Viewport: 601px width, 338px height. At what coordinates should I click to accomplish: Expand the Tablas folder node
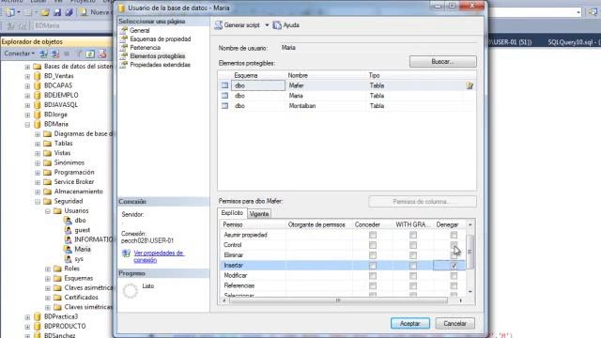coord(38,144)
